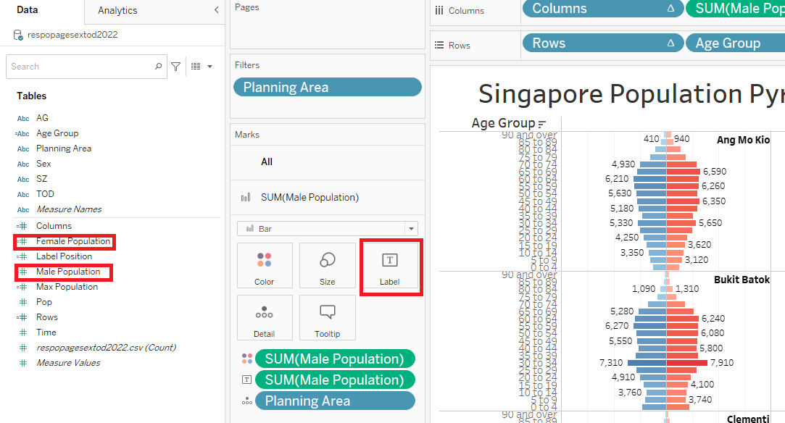The width and height of the screenshot is (785, 423).
Task: Collapse the Data pane with the arrow
Action: coord(216,10)
